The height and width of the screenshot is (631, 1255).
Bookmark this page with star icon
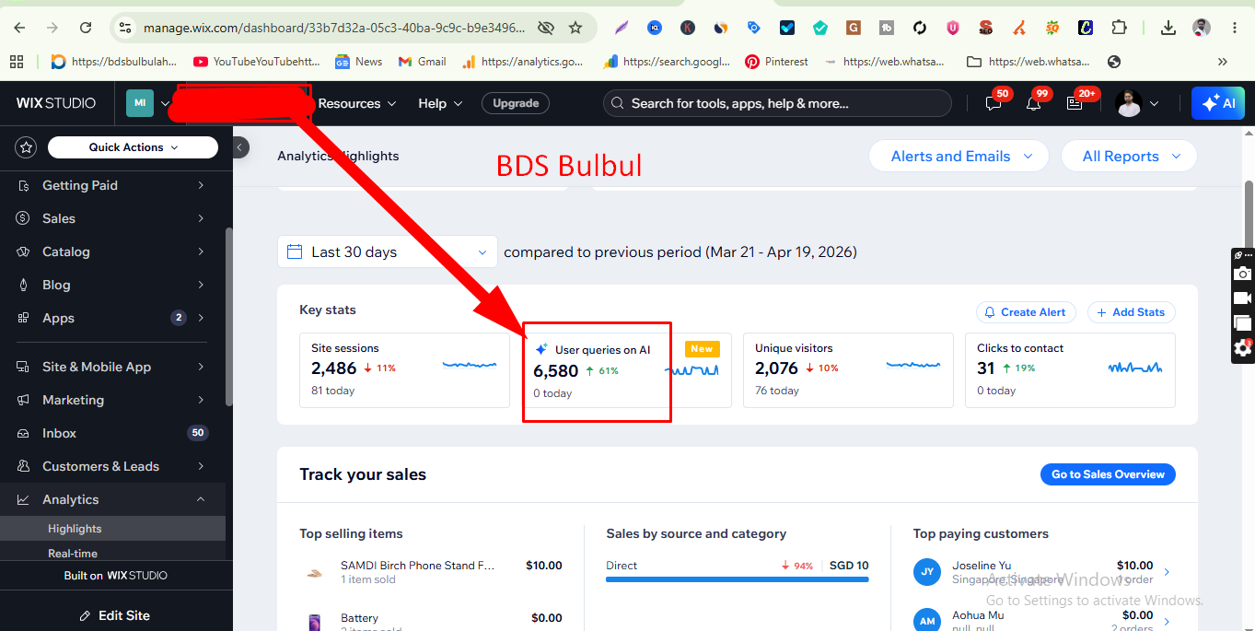[575, 28]
